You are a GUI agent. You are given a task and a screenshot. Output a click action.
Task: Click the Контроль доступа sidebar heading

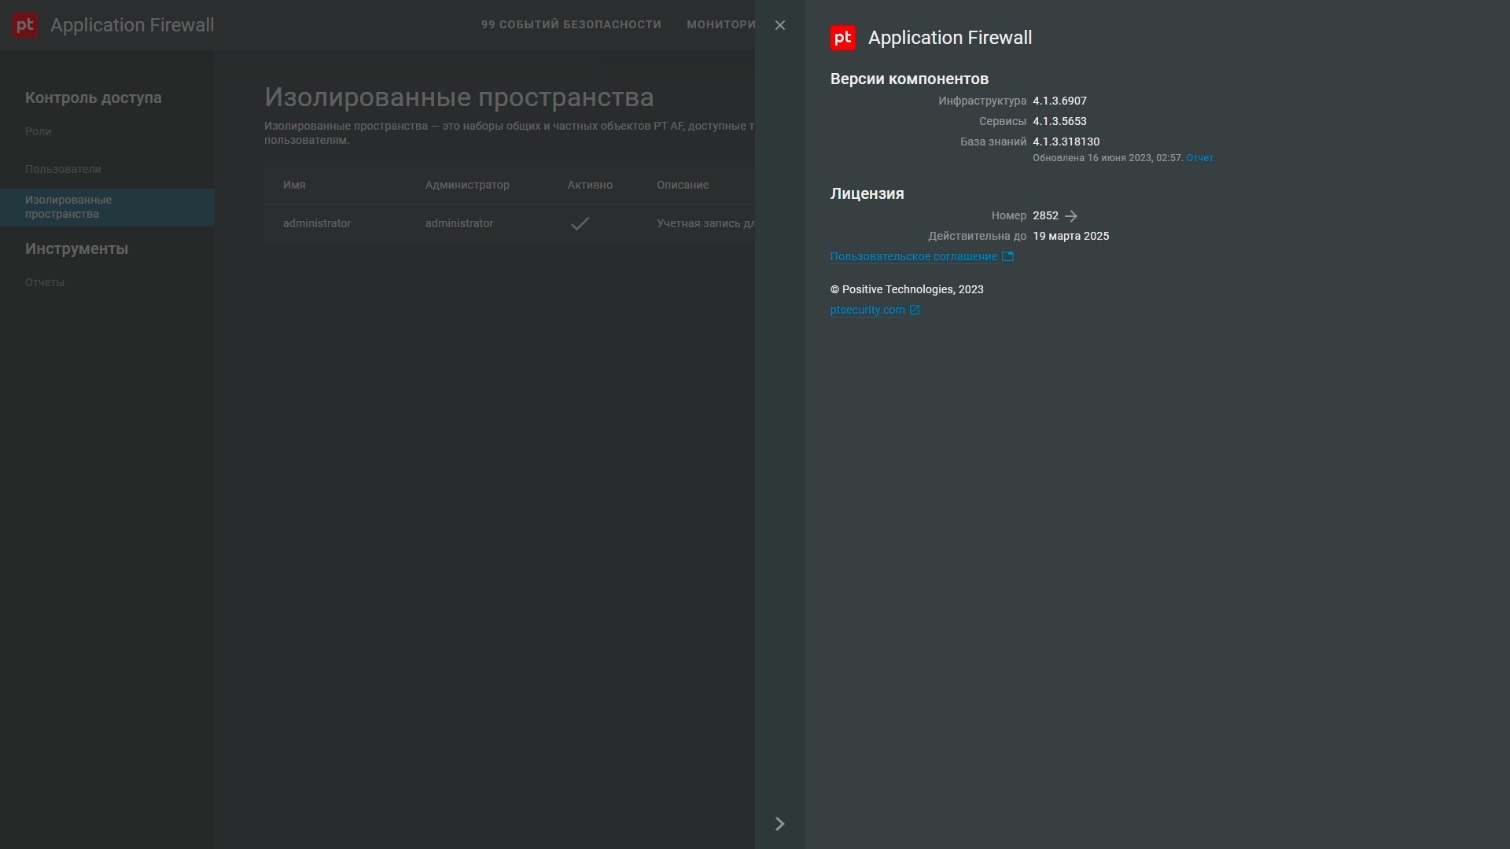tap(94, 97)
